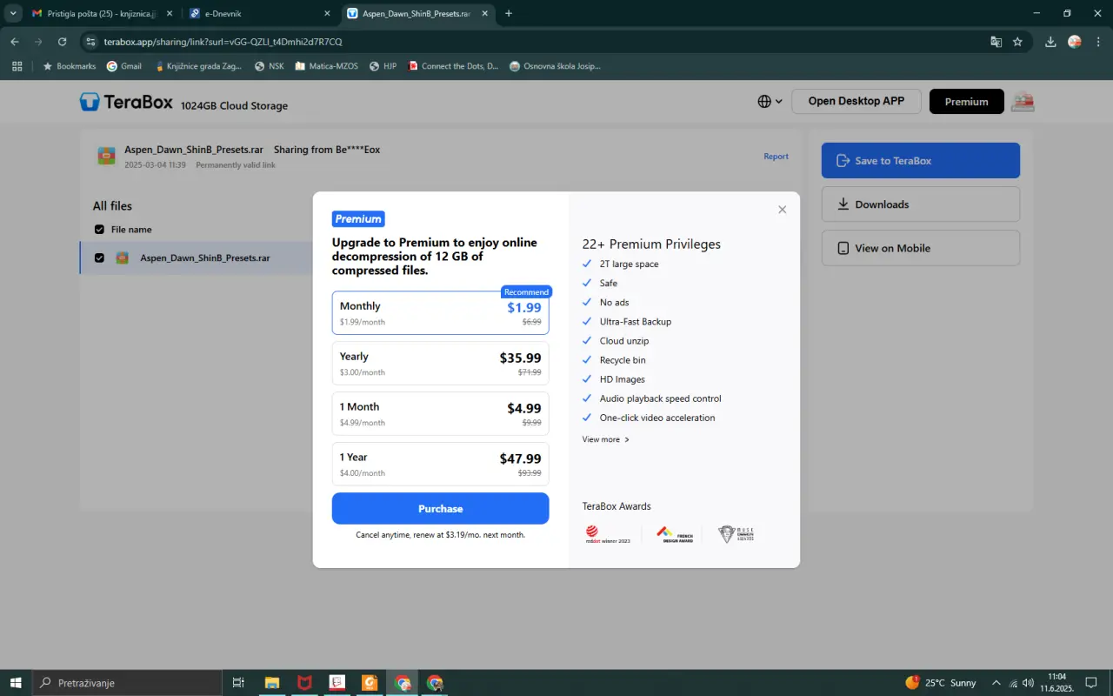This screenshot has width=1113, height=696.
Task: Select the Aspen_Dawn_ShinB_Presets.rar browser tab
Action: (x=417, y=14)
